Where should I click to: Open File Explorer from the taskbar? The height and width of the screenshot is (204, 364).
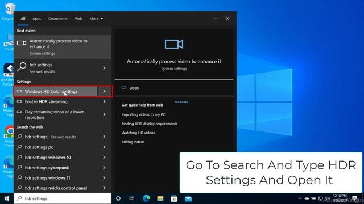[x=160, y=198]
